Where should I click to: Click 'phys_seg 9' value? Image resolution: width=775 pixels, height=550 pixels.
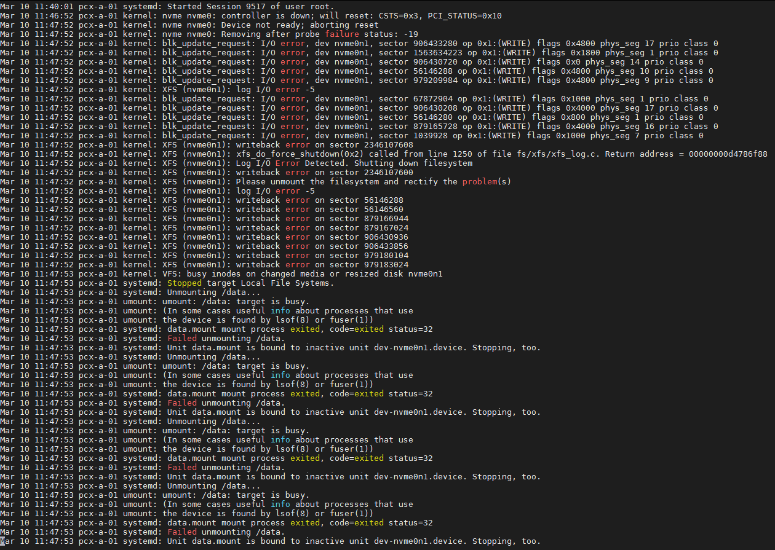[626, 80]
